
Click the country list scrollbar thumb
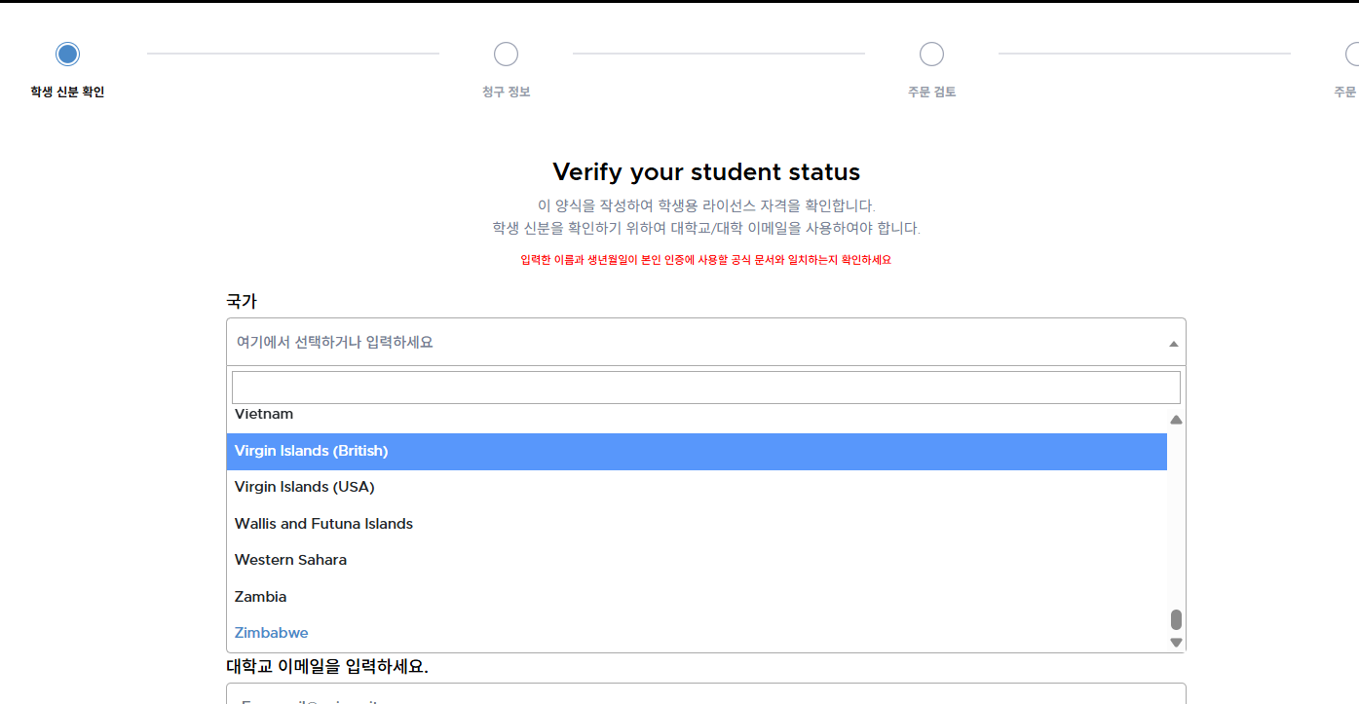[x=1176, y=620]
